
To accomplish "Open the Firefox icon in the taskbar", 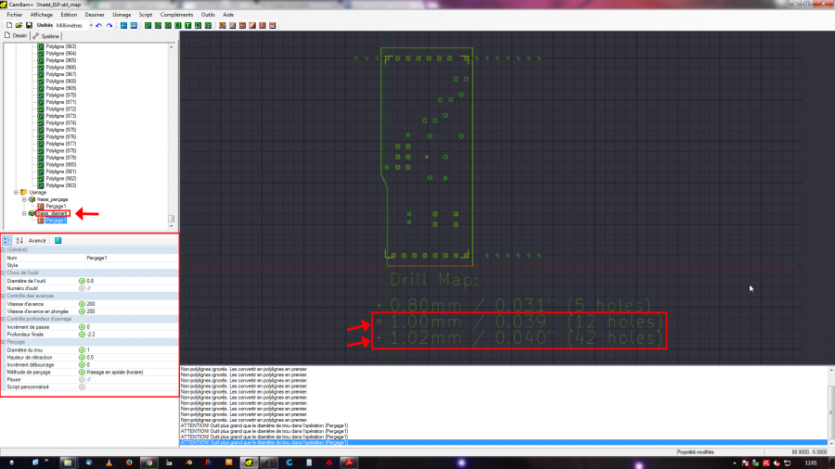I will 129,463.
